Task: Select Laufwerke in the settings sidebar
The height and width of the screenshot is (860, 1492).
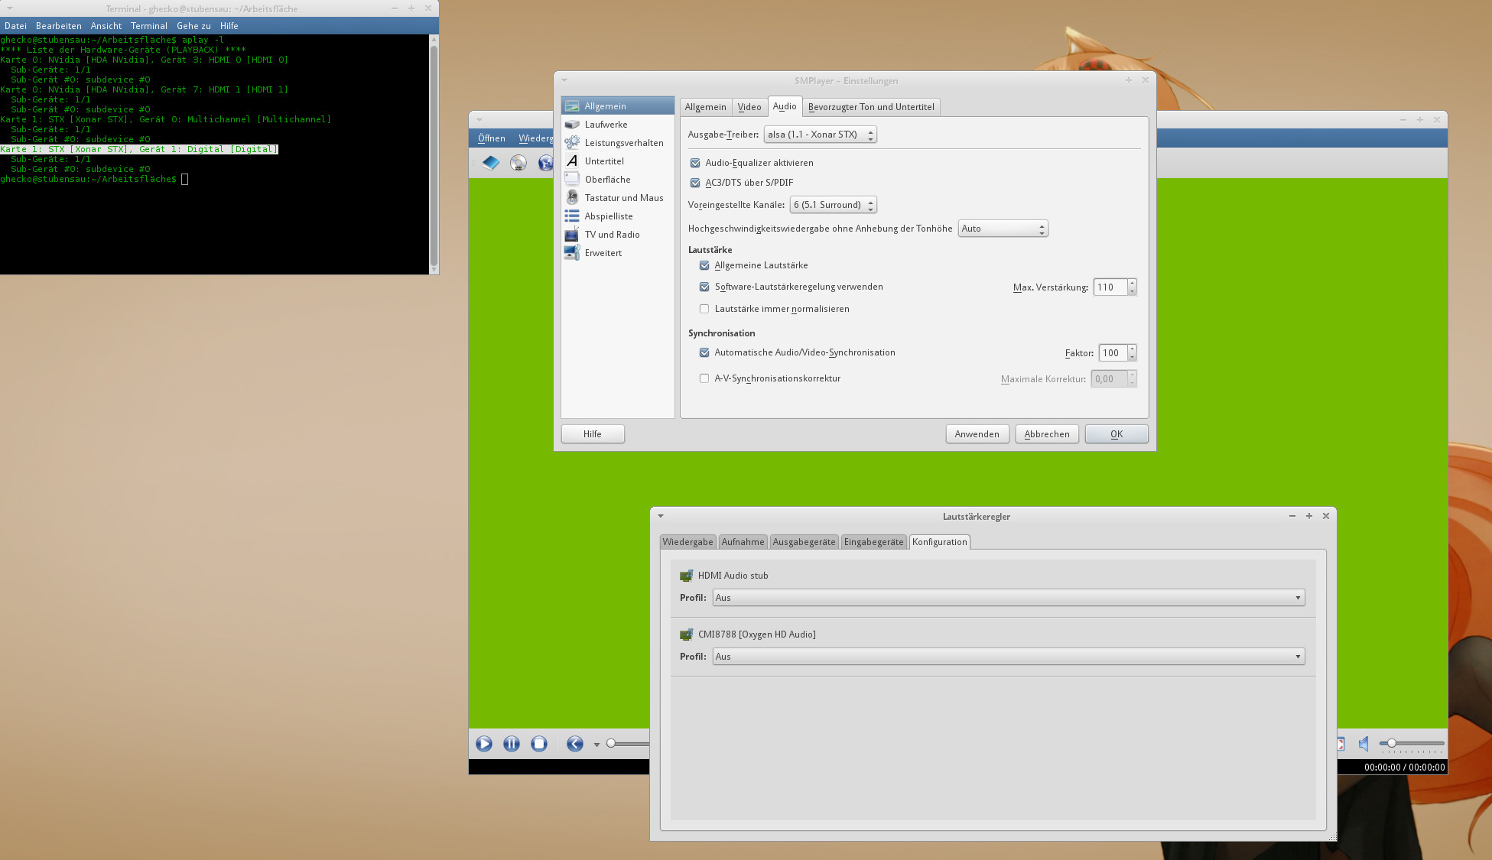Action: [x=606, y=125]
